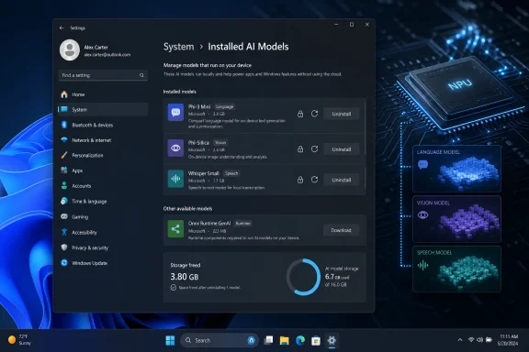Uninstall the Phi-Silica model
Image resolution: width=529 pixels, height=352 pixels.
pos(341,148)
